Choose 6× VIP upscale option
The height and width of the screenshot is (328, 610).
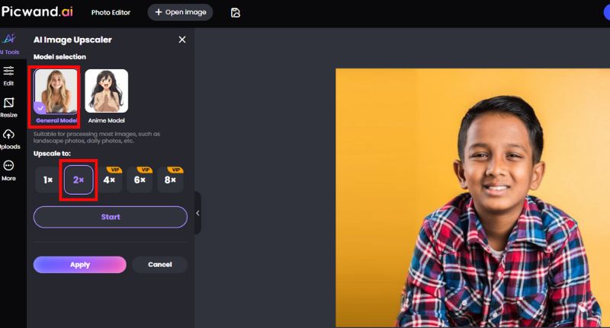140,180
